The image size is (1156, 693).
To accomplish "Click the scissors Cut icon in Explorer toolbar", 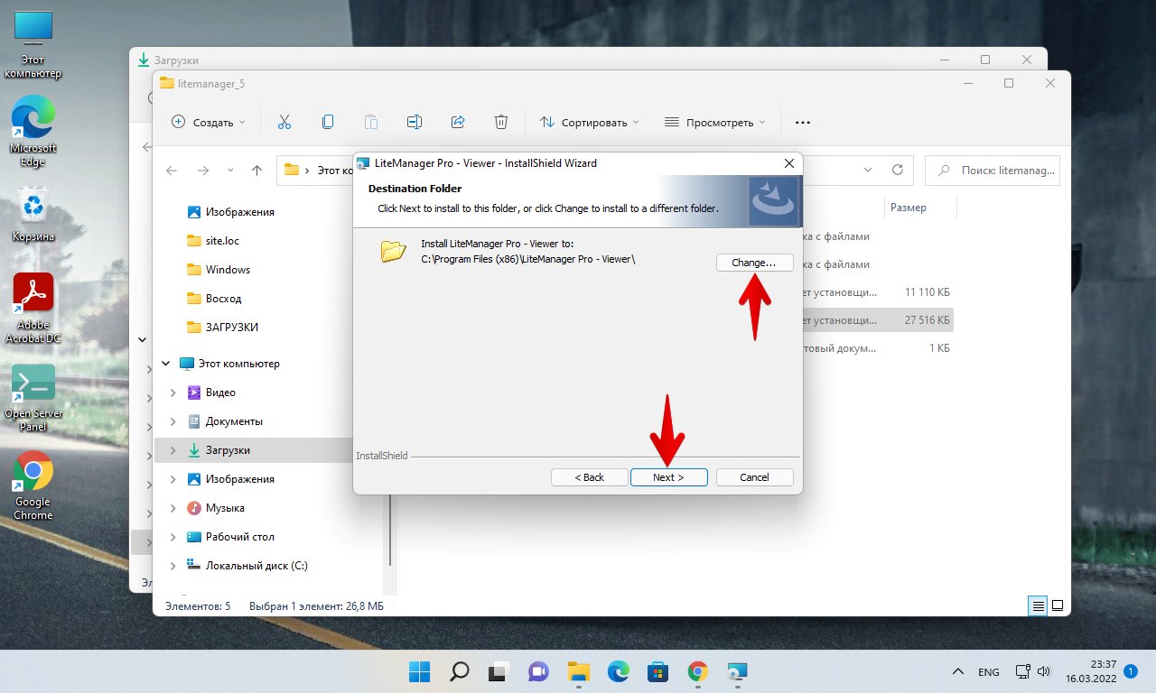I will [284, 122].
